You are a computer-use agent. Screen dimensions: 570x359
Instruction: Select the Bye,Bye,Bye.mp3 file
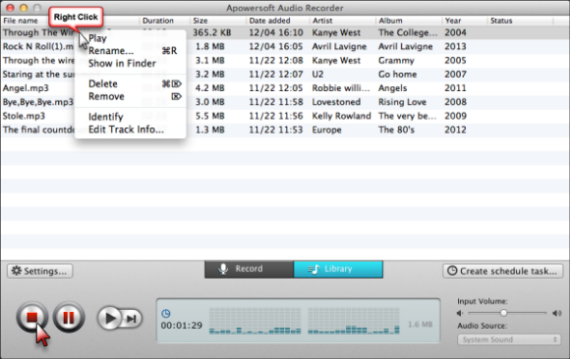[37, 102]
